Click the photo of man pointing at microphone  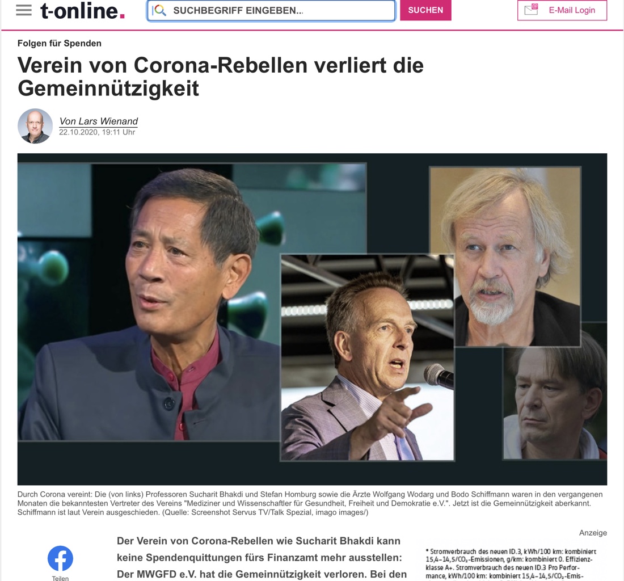click(368, 357)
